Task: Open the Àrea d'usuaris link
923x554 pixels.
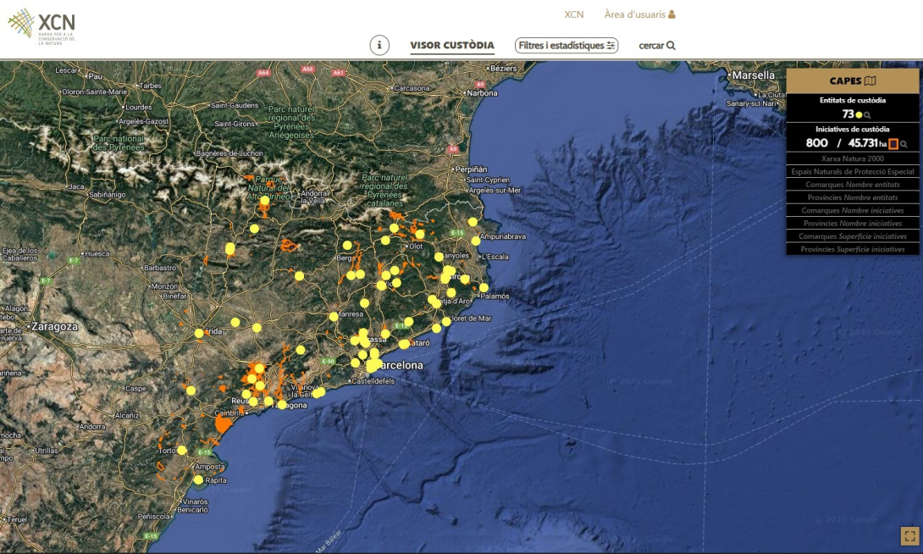Action: (x=634, y=14)
